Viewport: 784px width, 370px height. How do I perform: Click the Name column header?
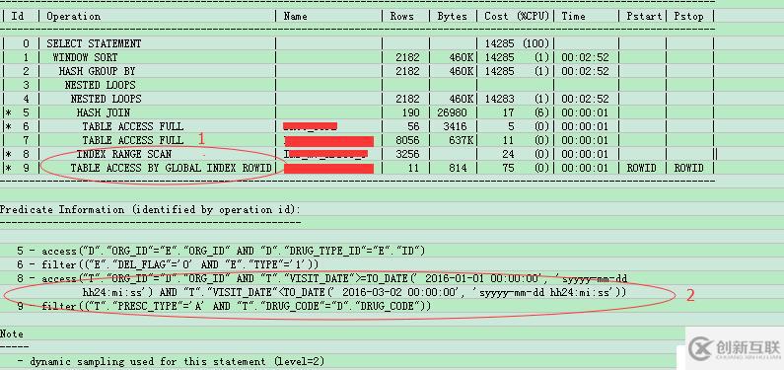pyautogui.click(x=295, y=17)
